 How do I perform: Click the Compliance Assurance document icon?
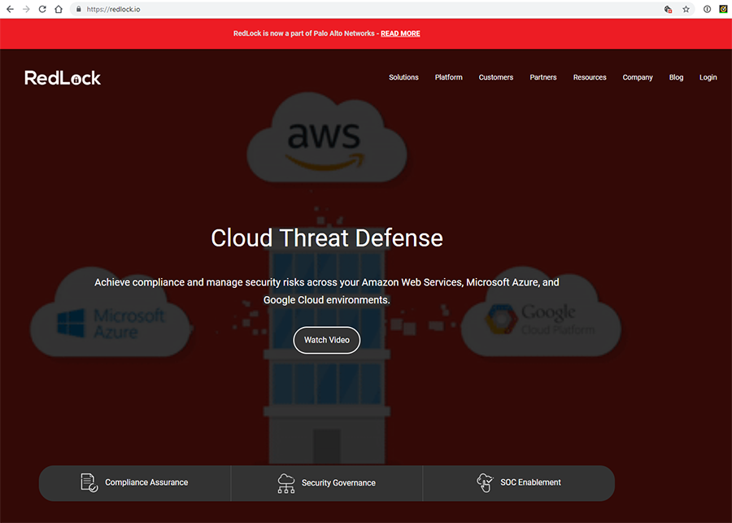pos(89,482)
